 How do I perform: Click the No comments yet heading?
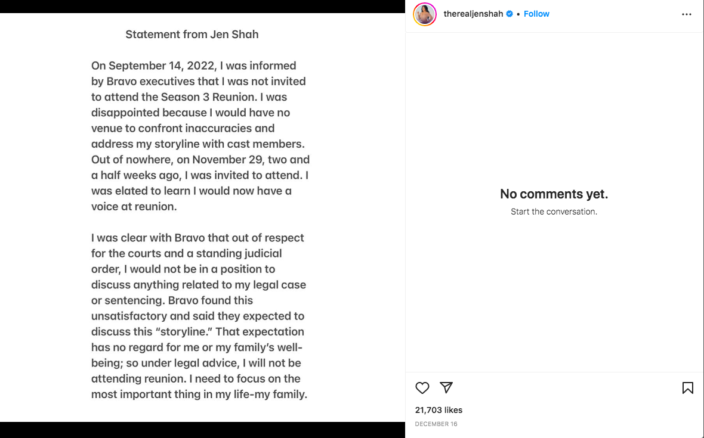click(x=554, y=194)
